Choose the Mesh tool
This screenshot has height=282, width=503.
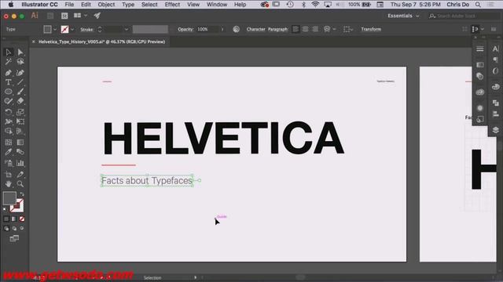9,143
